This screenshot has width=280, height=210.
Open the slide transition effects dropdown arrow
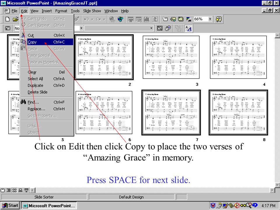click(81, 28)
